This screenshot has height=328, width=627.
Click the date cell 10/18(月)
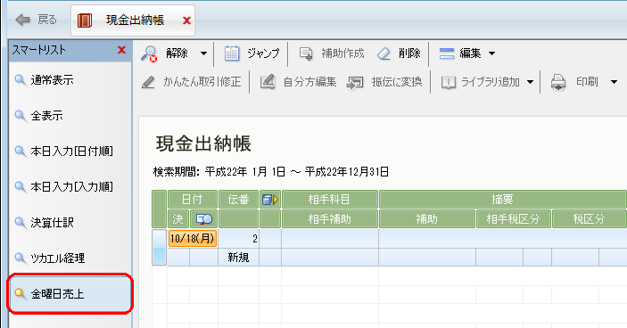tap(193, 239)
